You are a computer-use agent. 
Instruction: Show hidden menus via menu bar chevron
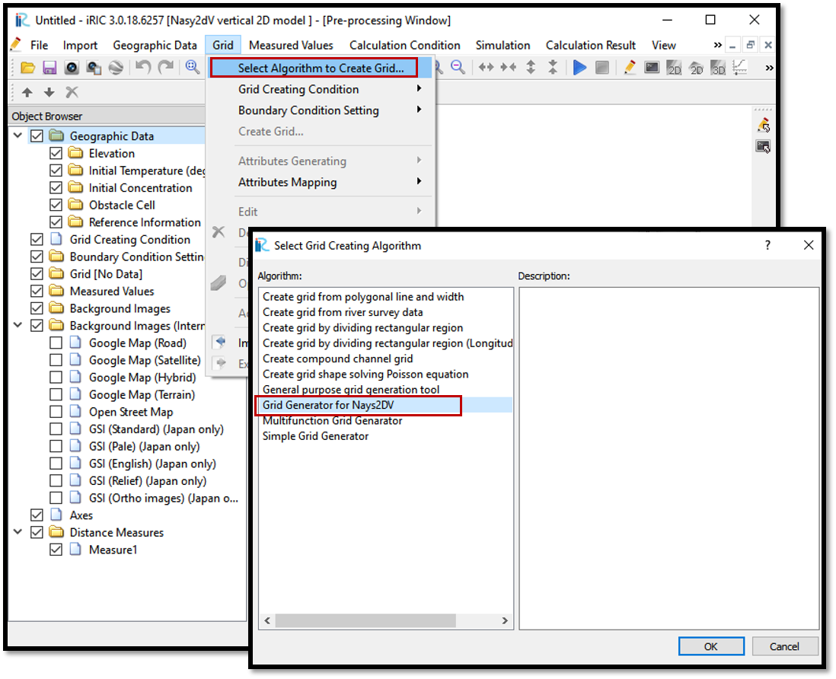pos(718,46)
